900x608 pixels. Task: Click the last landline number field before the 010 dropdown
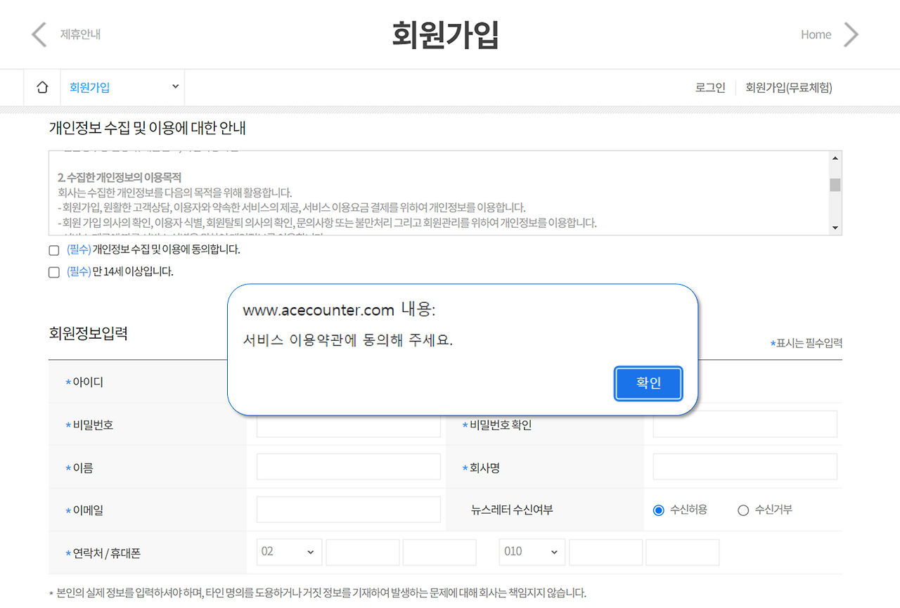[439, 552]
